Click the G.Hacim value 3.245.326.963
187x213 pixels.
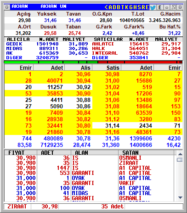coord(165,20)
